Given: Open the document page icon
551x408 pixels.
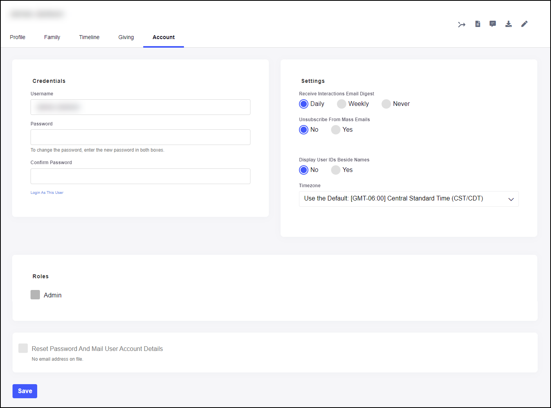Looking at the screenshot, I should (477, 24).
